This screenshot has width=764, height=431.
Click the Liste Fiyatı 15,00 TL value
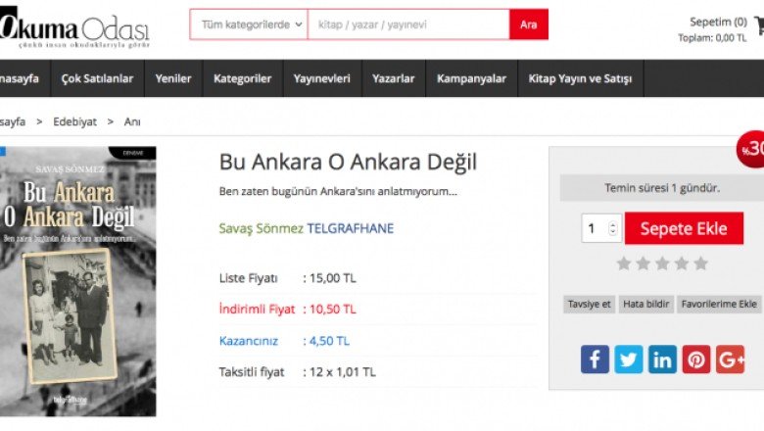333,278
